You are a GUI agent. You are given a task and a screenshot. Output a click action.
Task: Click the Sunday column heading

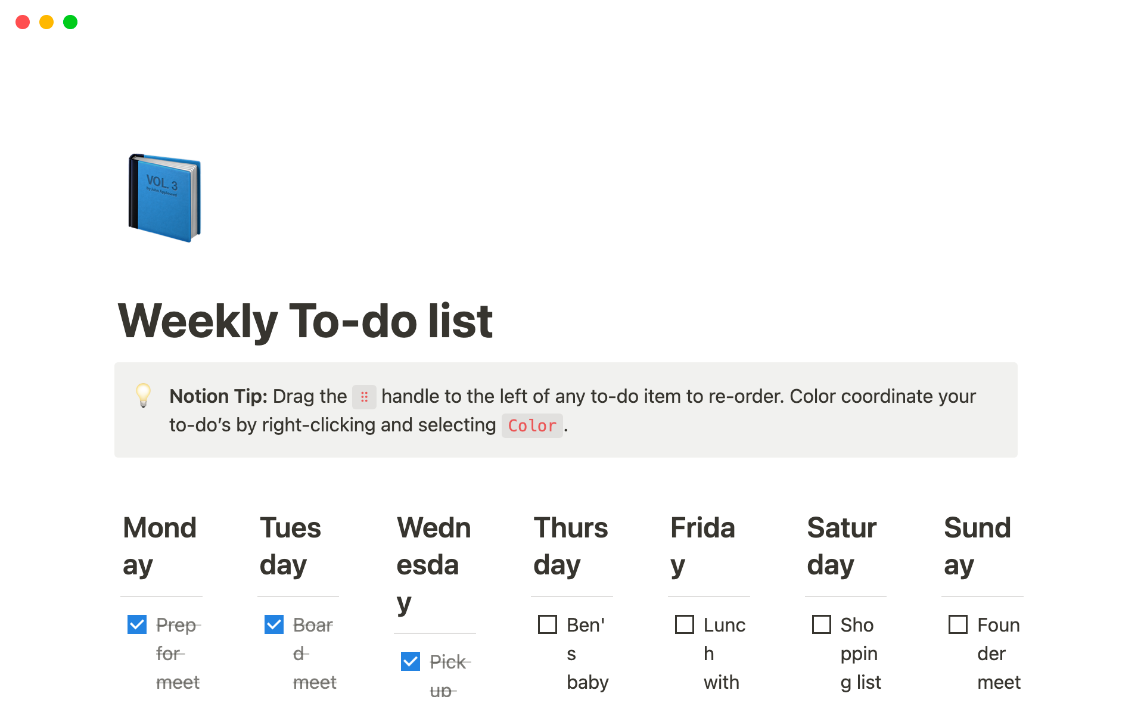pyautogui.click(x=977, y=546)
